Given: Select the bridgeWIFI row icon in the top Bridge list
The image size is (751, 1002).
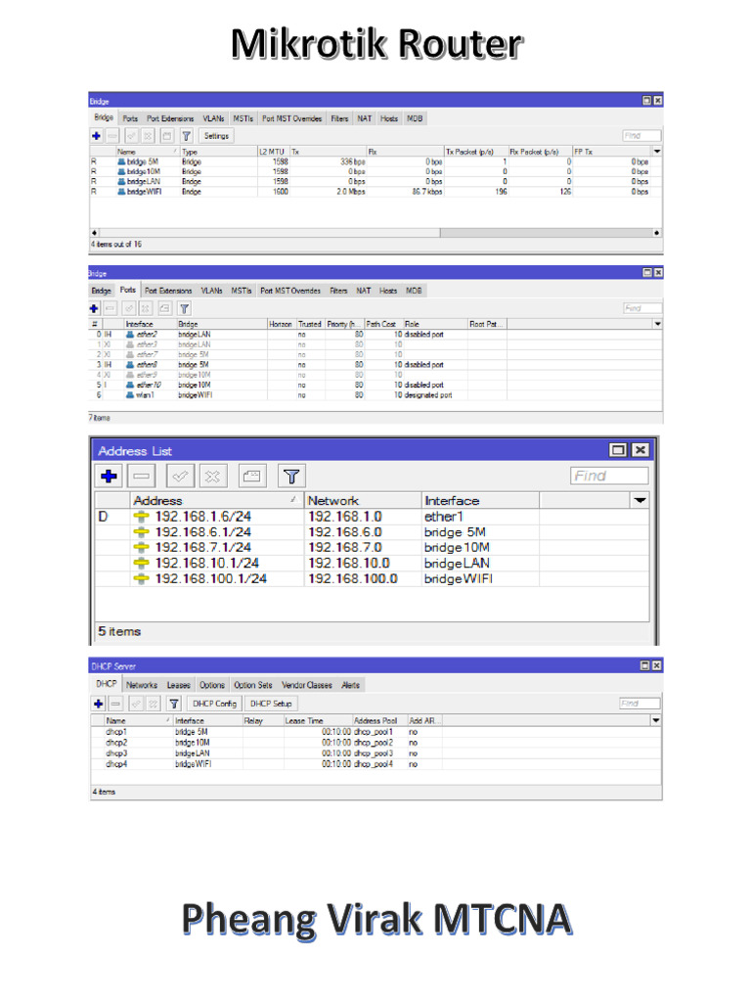Looking at the screenshot, I should [121, 192].
